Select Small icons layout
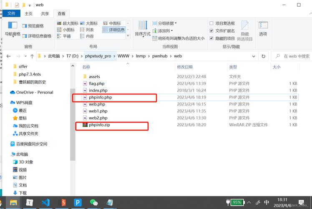The width and height of the screenshot is (312, 209). [65, 30]
